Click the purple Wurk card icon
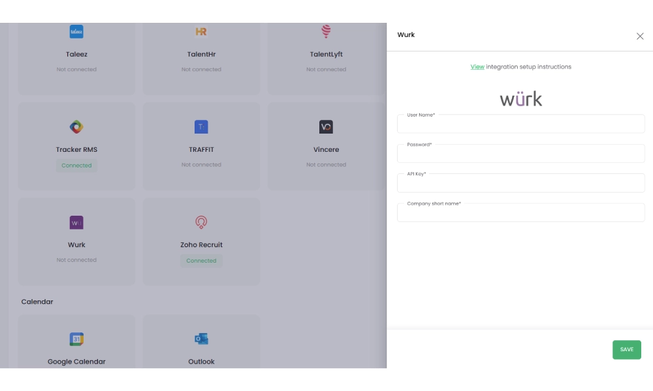The height and width of the screenshot is (391, 653). 76,222
